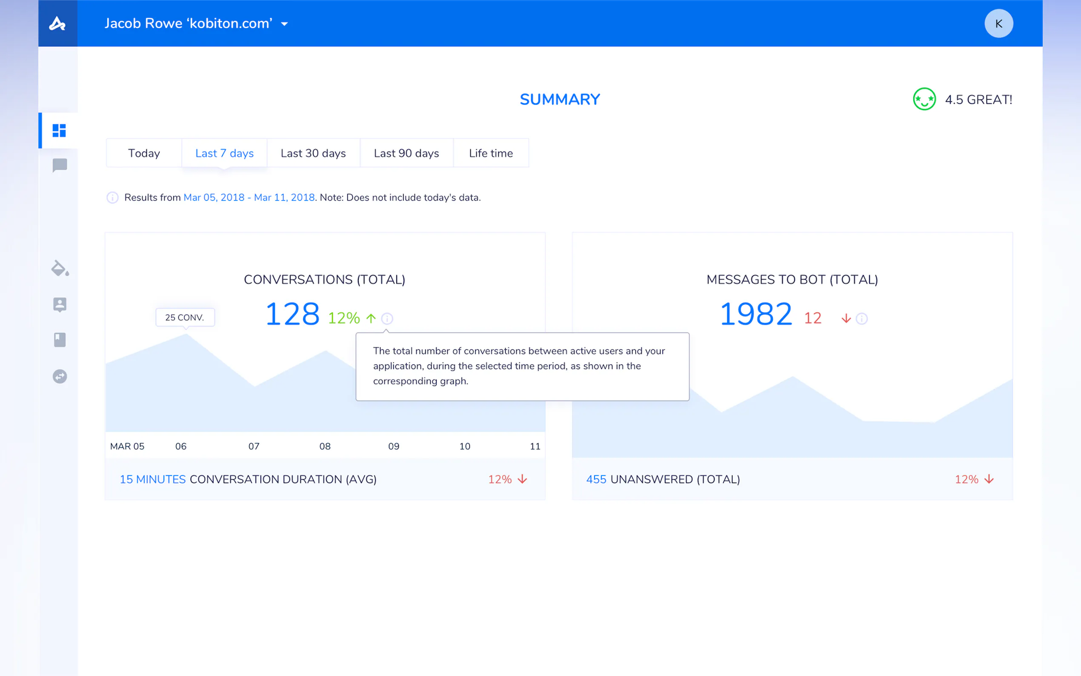Open the dashboard grid icon in sidebar
1081x676 pixels.
point(59,131)
